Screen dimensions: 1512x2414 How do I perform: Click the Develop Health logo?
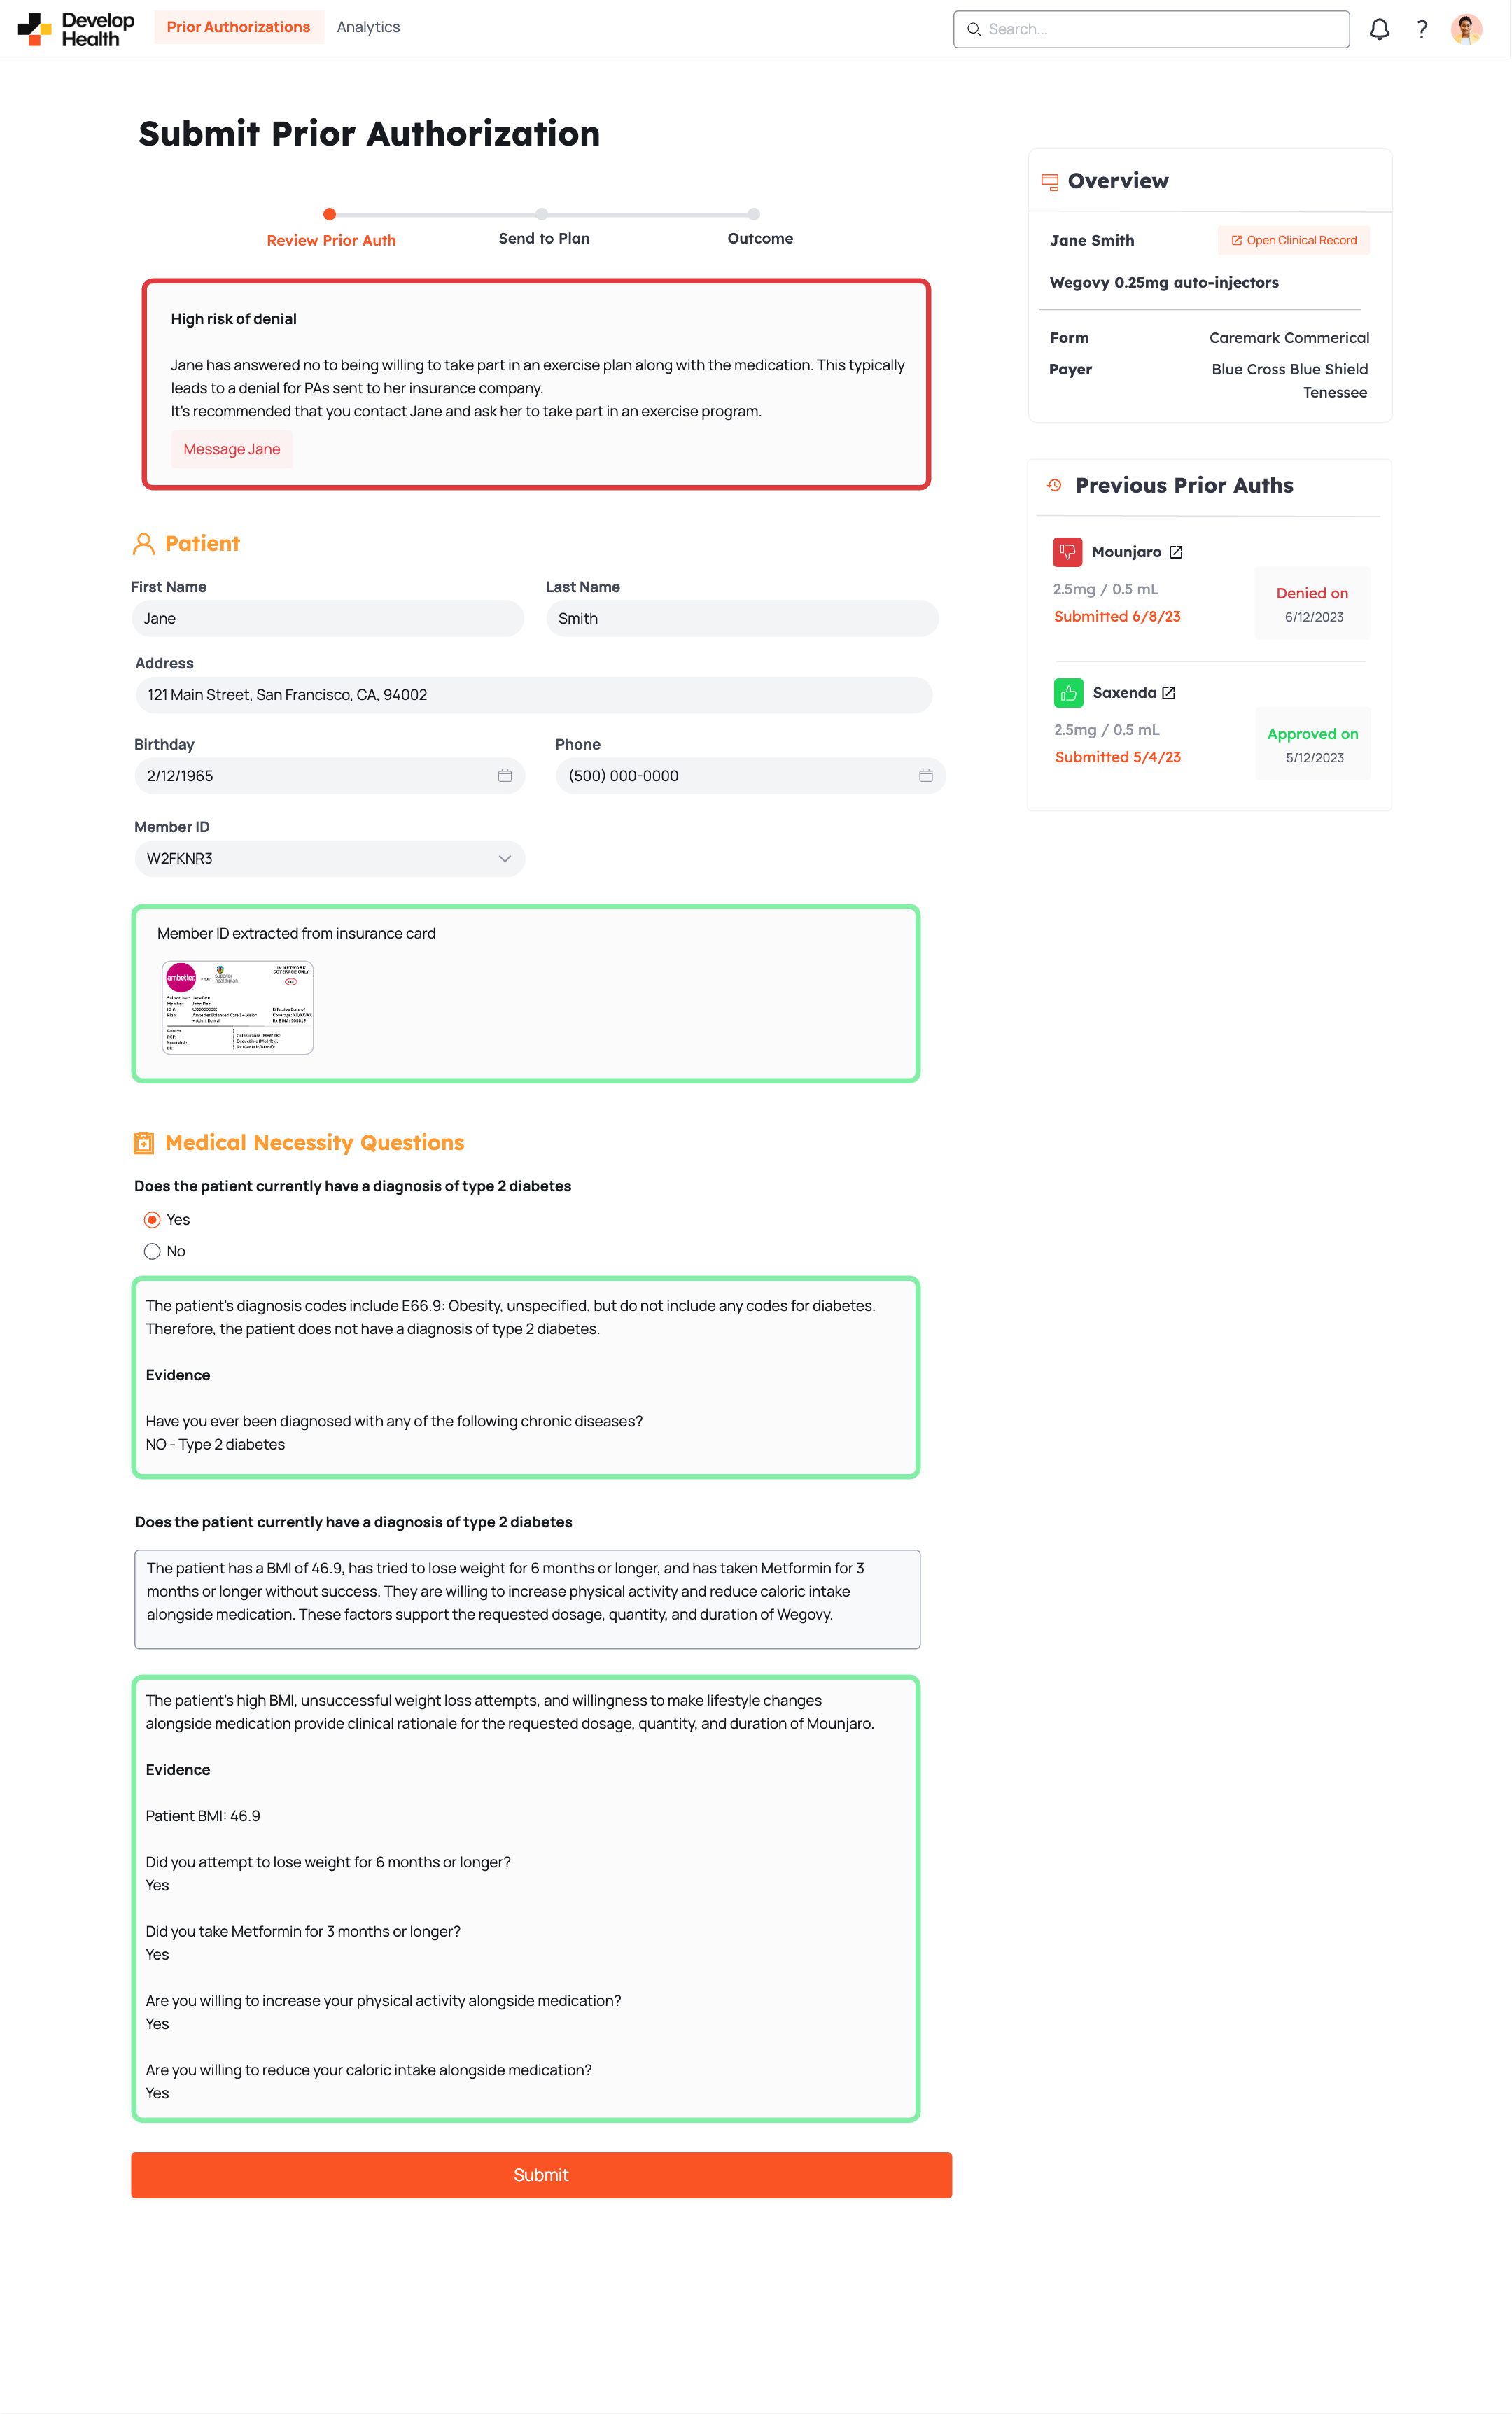[x=76, y=29]
